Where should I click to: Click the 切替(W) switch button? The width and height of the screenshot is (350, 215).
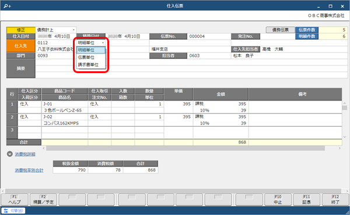pyautogui.click(x=13, y=210)
